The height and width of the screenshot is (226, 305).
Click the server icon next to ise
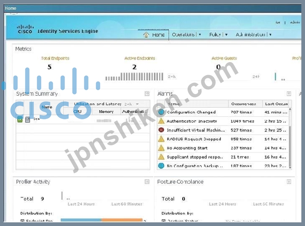click(27, 119)
